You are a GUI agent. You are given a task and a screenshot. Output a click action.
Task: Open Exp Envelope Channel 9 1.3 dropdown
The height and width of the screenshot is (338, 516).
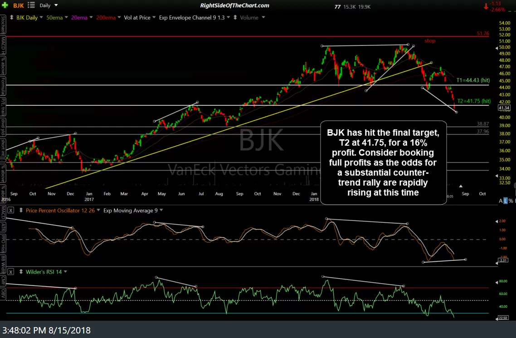pos(229,17)
